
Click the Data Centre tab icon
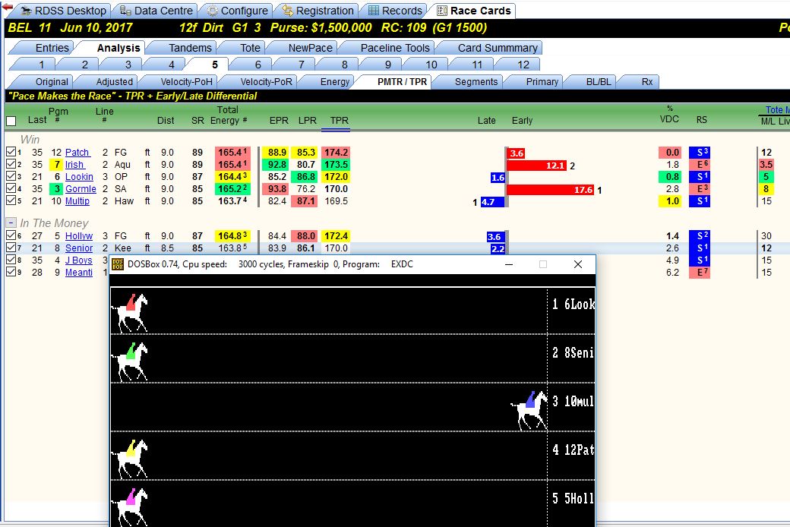click(x=125, y=11)
